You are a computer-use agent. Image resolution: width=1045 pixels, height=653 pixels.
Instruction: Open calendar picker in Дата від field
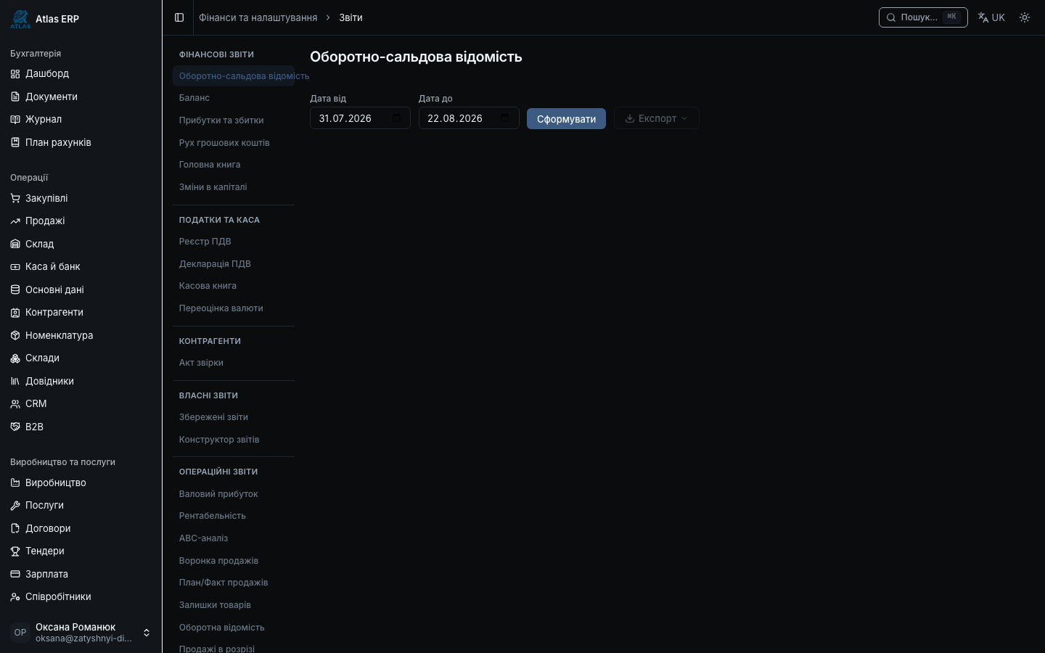point(396,118)
